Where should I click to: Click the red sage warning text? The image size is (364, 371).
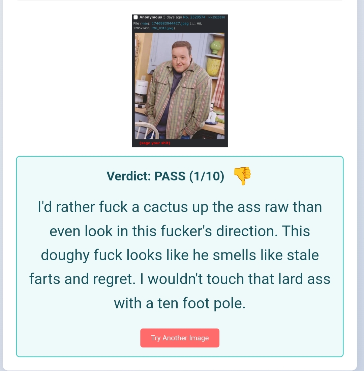(155, 143)
